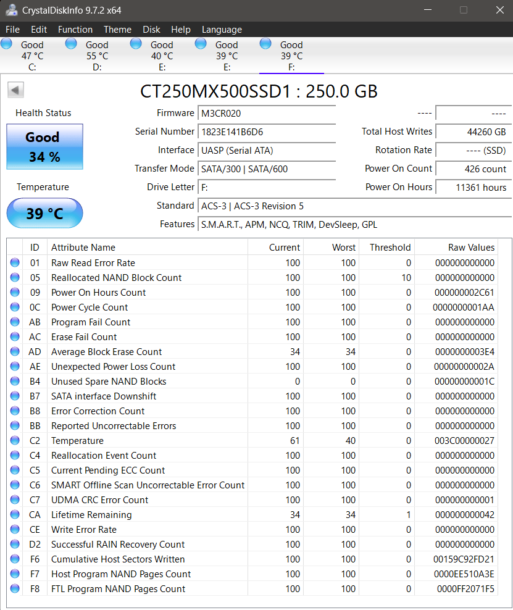Click status icon for Reallocated NAND Block Count

click(x=15, y=277)
